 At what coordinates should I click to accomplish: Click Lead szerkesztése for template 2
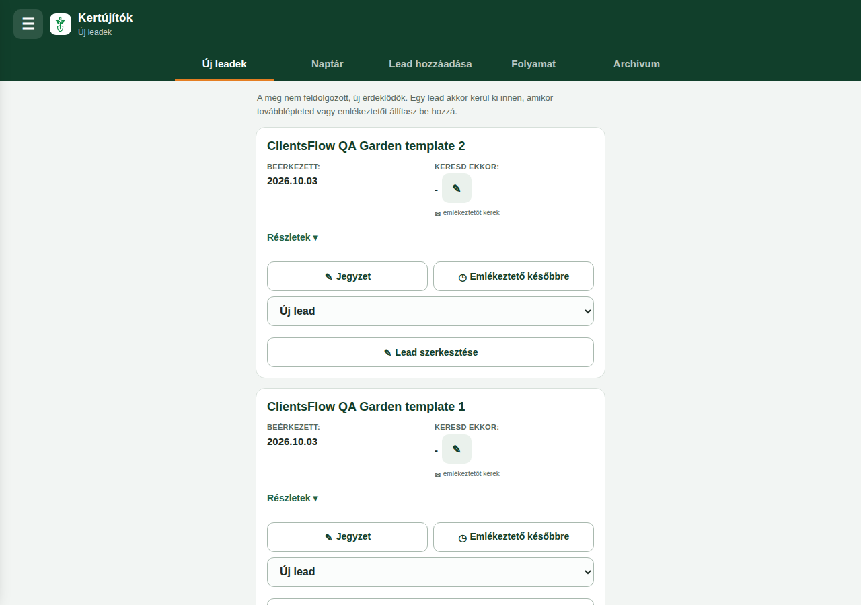pos(430,352)
